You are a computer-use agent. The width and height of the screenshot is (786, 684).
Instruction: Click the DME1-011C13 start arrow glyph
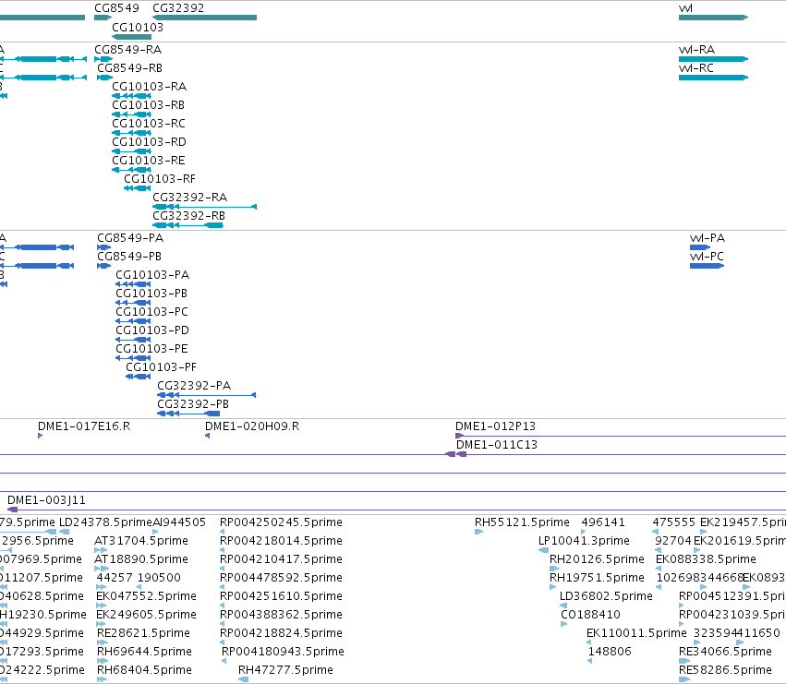click(461, 454)
